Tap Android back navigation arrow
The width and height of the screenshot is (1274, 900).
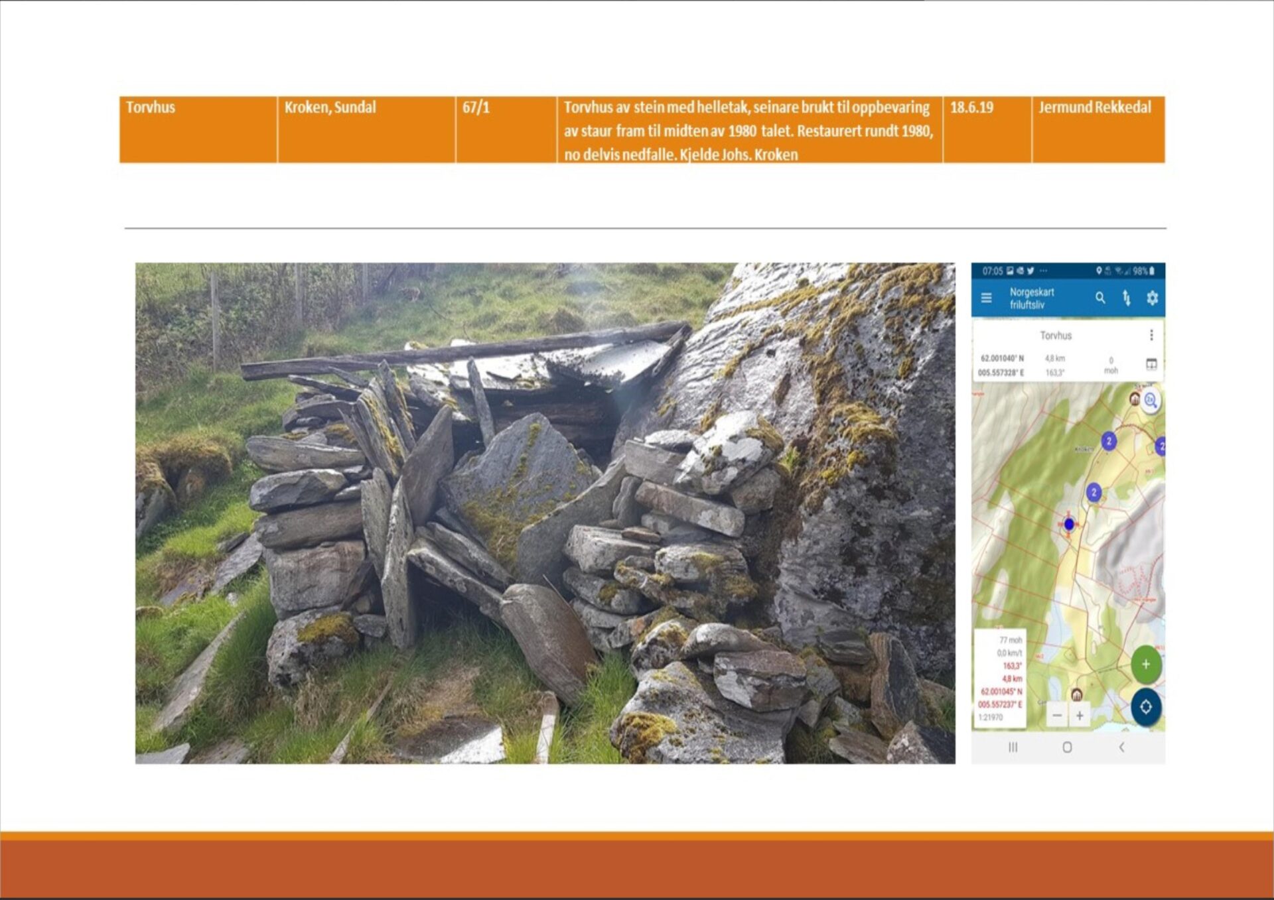pos(1121,747)
